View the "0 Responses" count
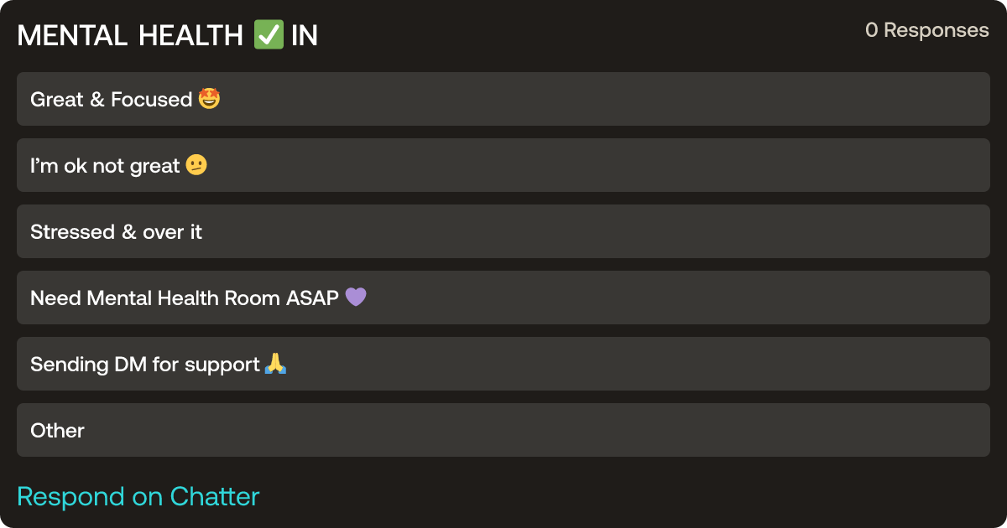This screenshot has height=528, width=1007. coord(926,30)
